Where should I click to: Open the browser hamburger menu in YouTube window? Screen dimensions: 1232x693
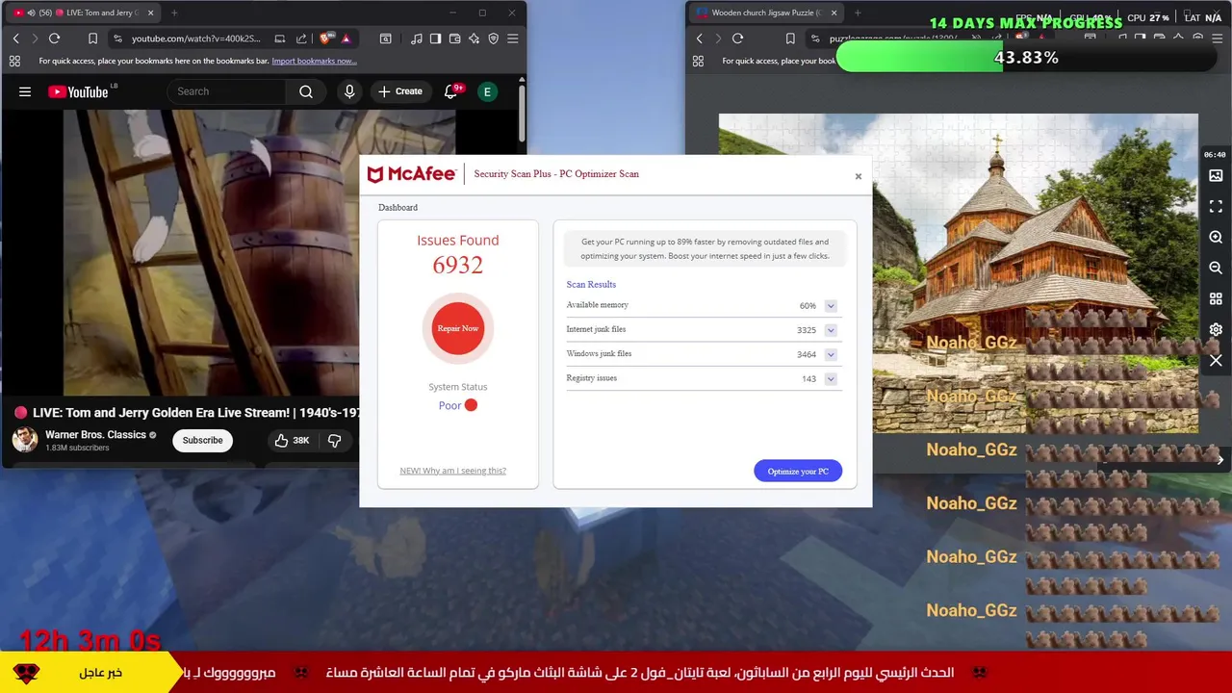[x=512, y=38]
